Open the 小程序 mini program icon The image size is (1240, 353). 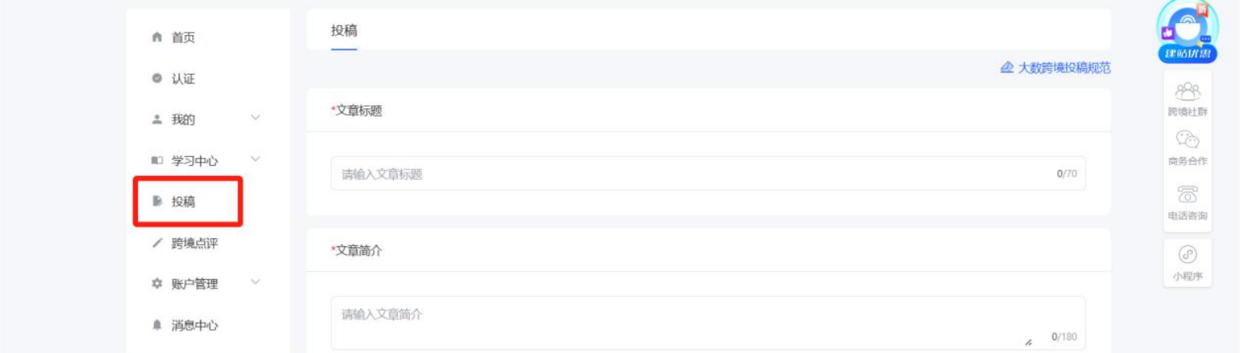pos(1188,255)
